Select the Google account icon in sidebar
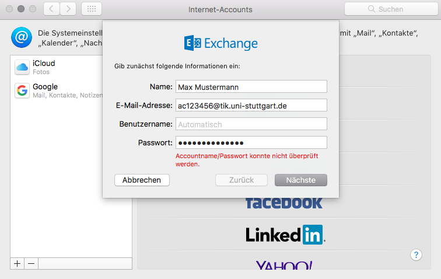441x279 pixels. 22,90
